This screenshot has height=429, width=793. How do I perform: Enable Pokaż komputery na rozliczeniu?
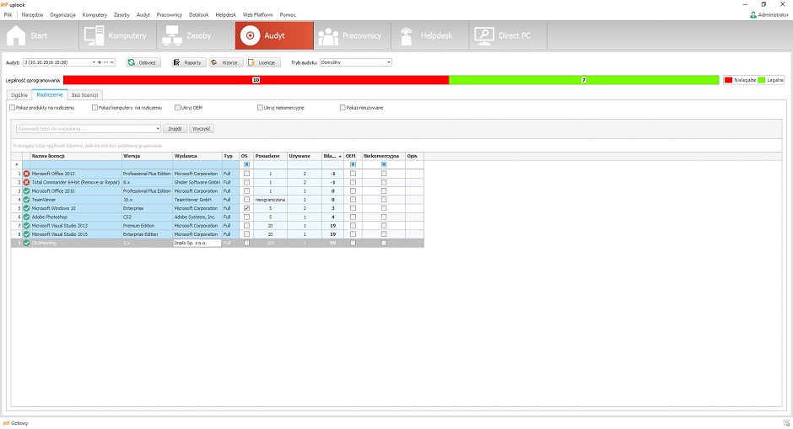pos(94,108)
